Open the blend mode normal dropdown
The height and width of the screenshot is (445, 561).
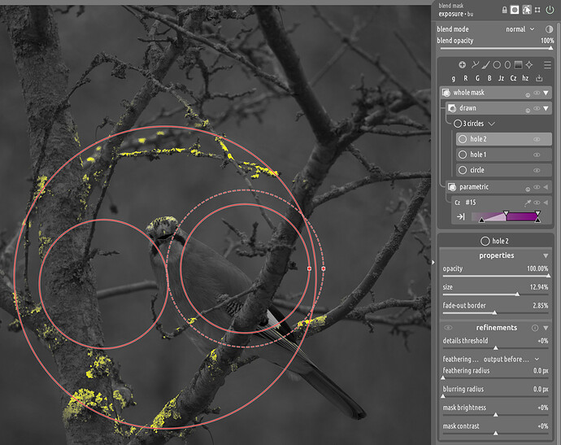[x=520, y=29]
